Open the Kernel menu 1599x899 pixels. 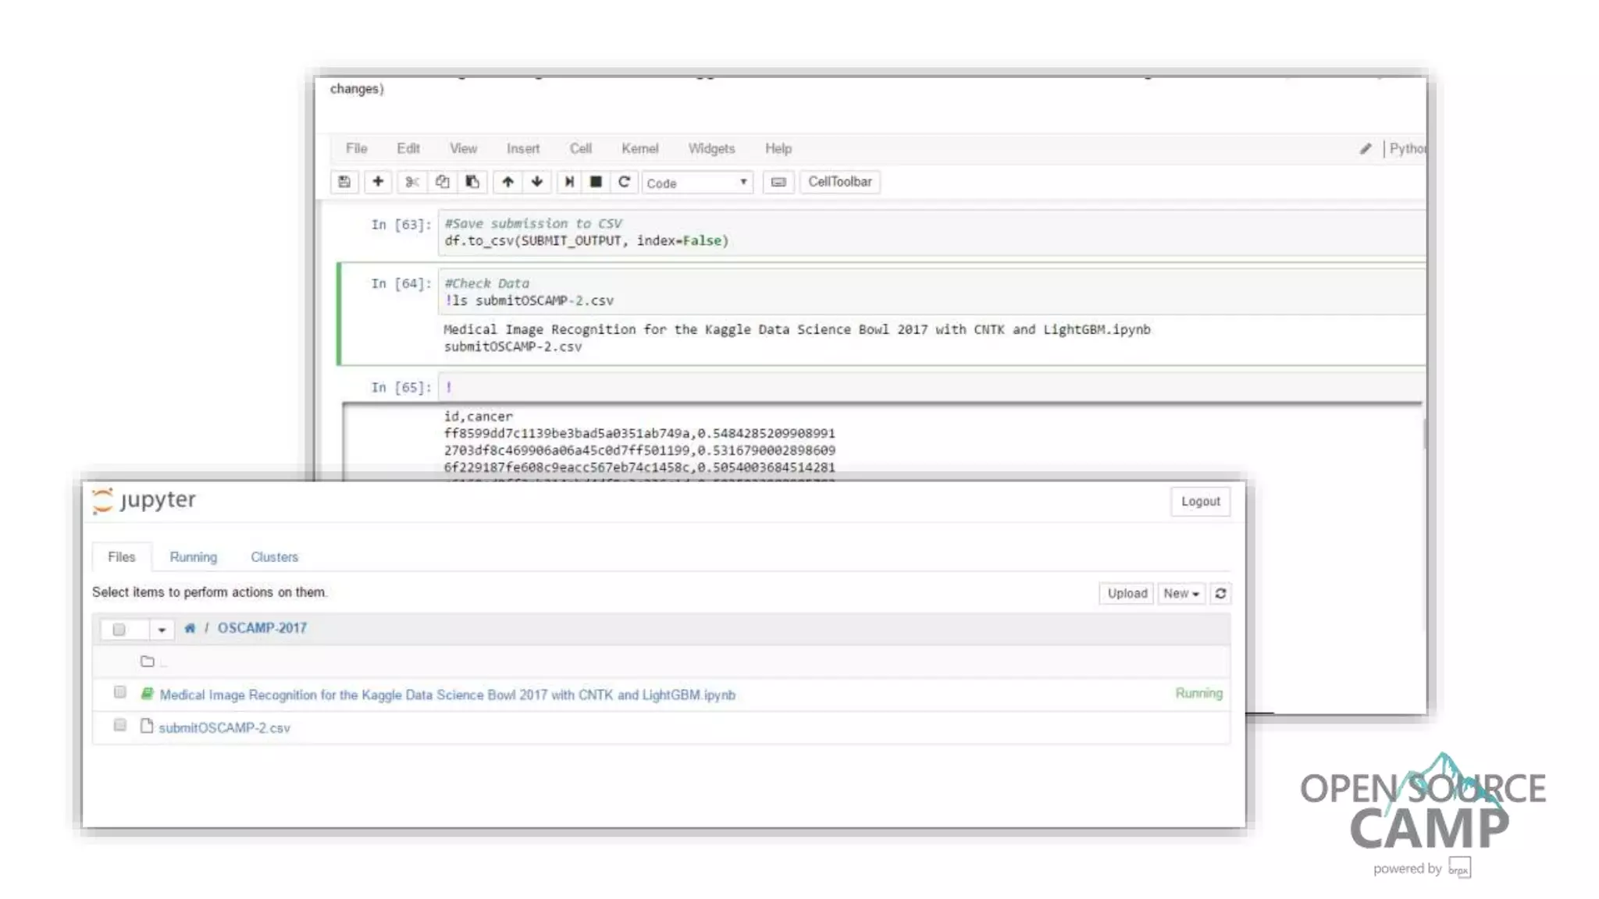[639, 148]
